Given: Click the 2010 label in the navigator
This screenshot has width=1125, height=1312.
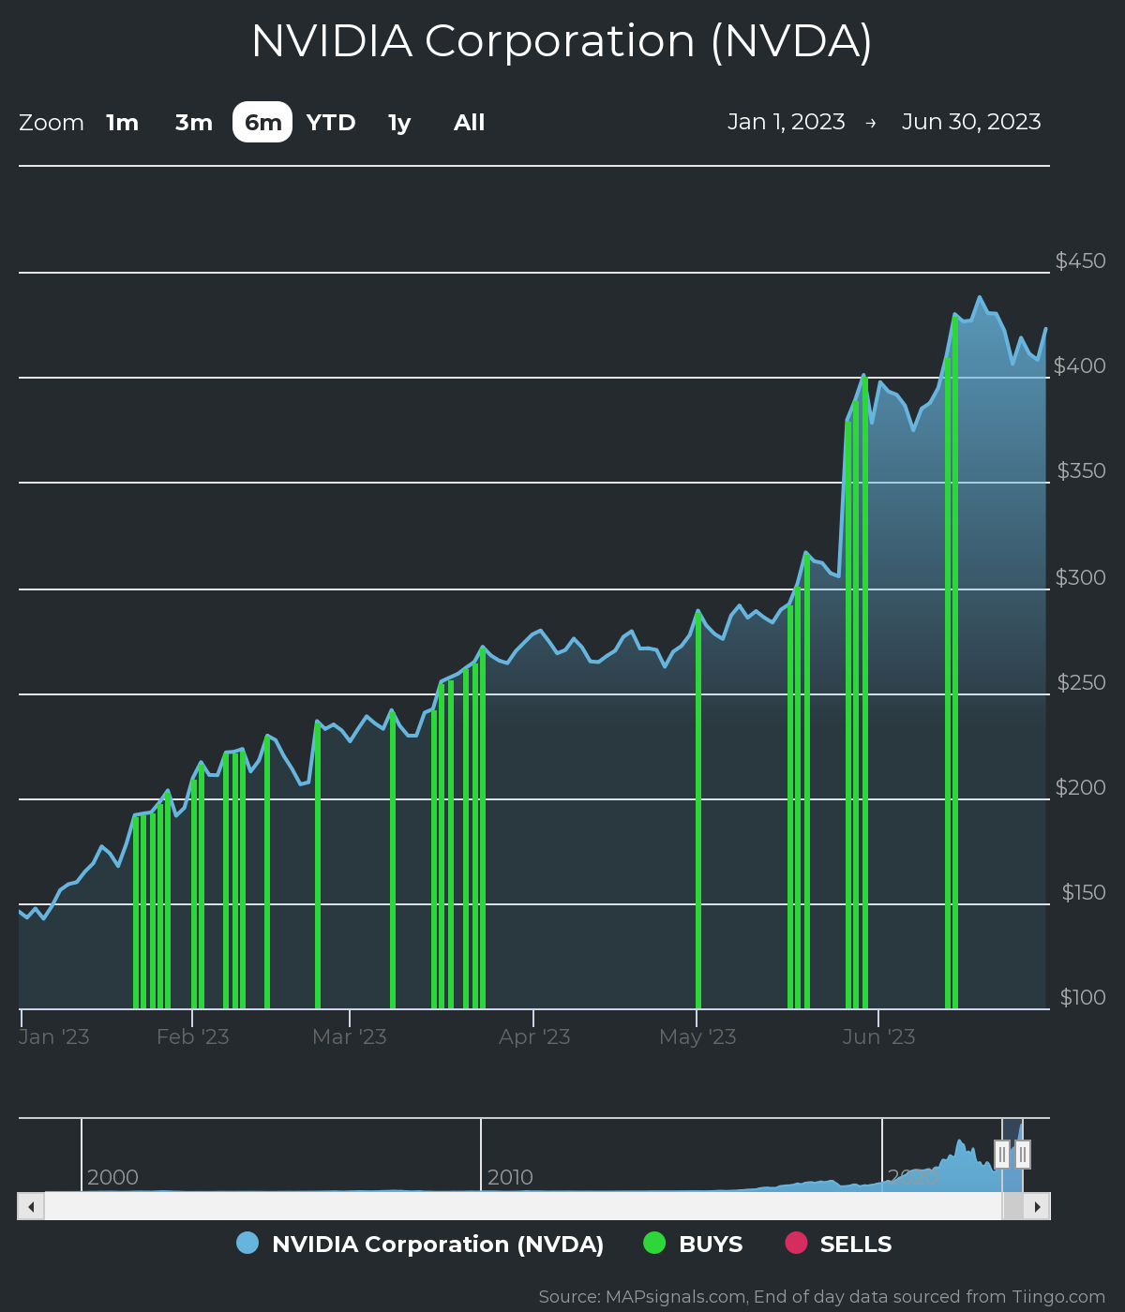Looking at the screenshot, I should tap(510, 1177).
